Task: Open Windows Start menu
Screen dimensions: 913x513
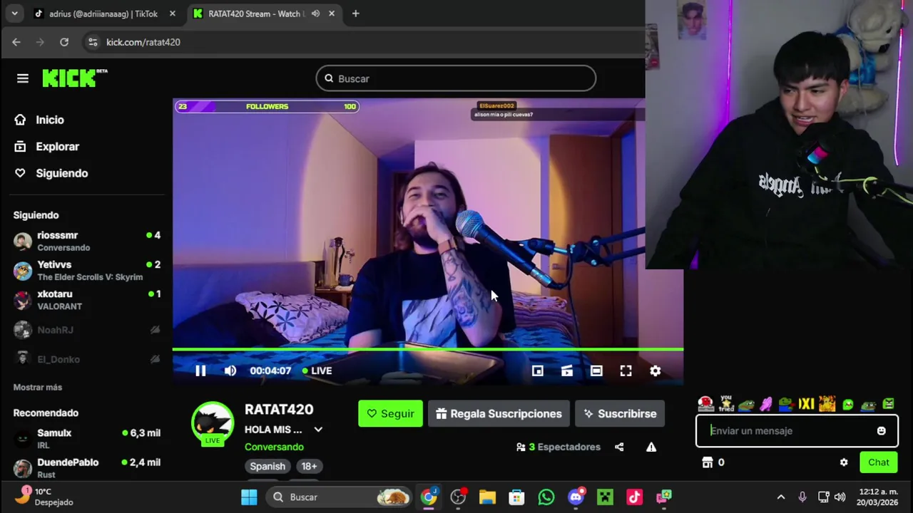Action: pyautogui.click(x=249, y=497)
